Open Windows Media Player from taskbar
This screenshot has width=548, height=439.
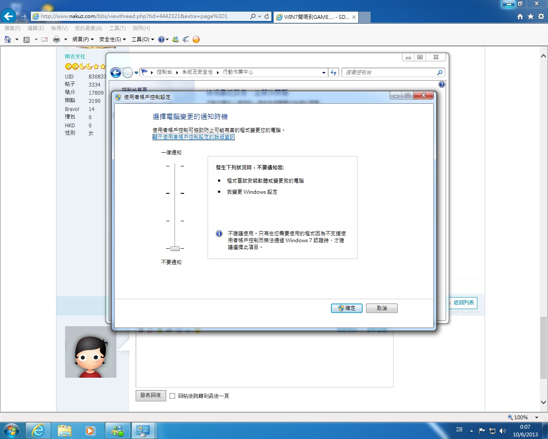pos(90,430)
